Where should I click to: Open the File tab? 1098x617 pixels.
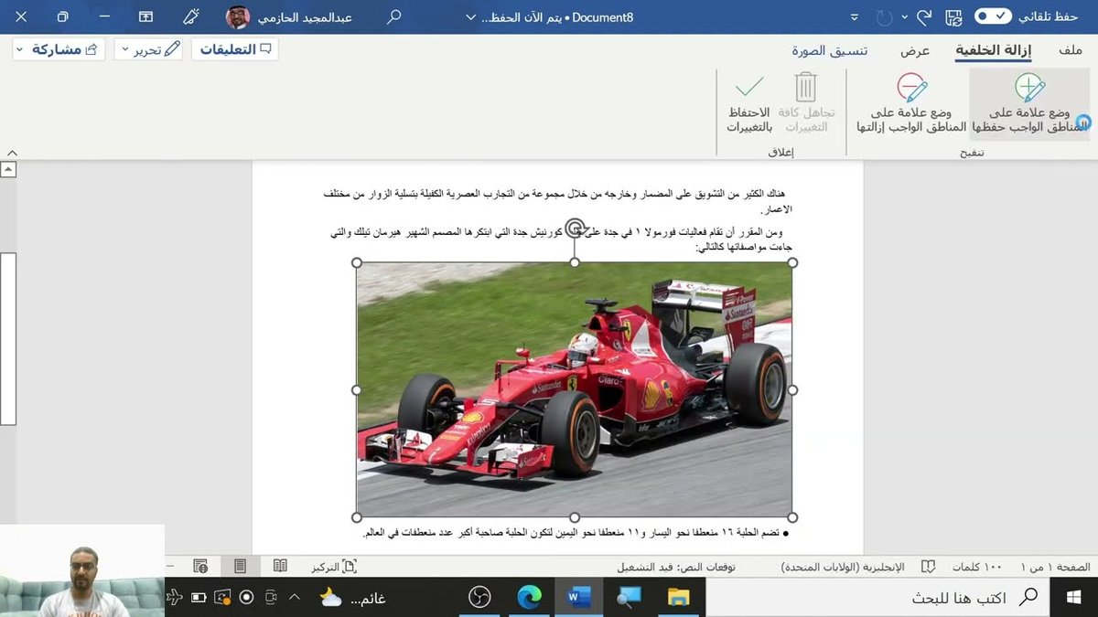pyautogui.click(x=1071, y=50)
